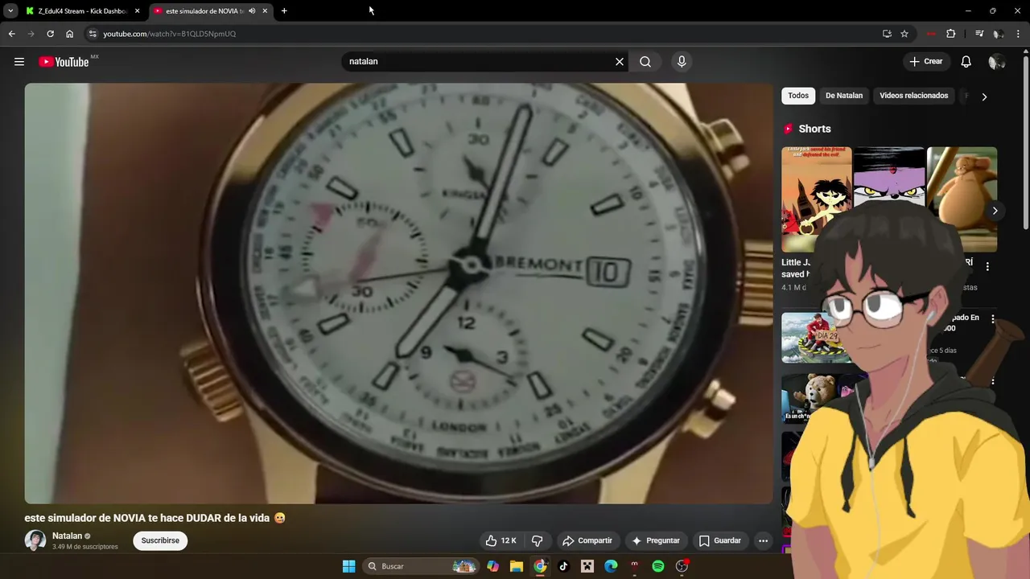Viewport: 1030px width, 579px height.
Task: Open the Natalan channel avatar
Action: point(35,540)
